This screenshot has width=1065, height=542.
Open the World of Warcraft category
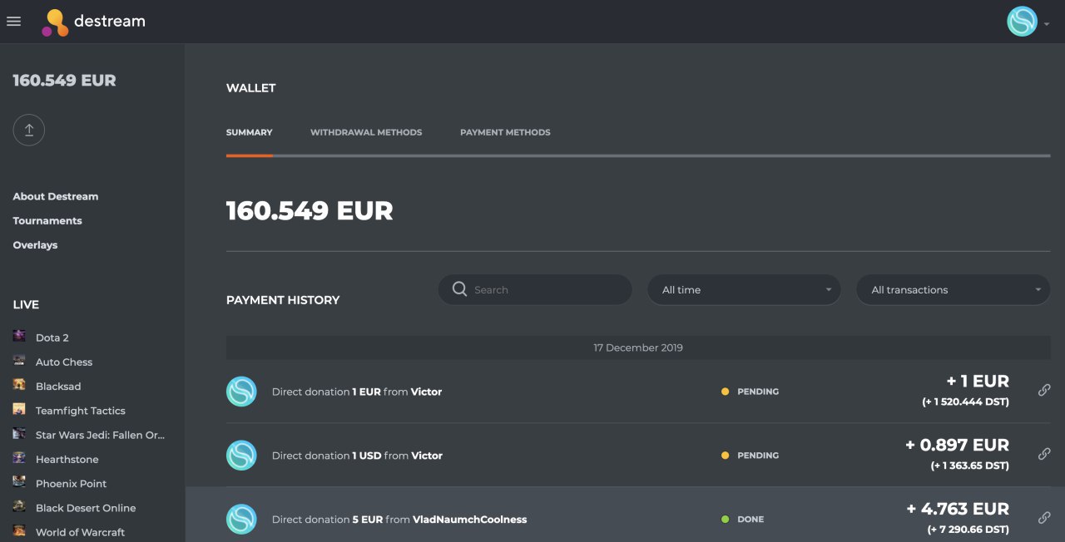click(81, 532)
